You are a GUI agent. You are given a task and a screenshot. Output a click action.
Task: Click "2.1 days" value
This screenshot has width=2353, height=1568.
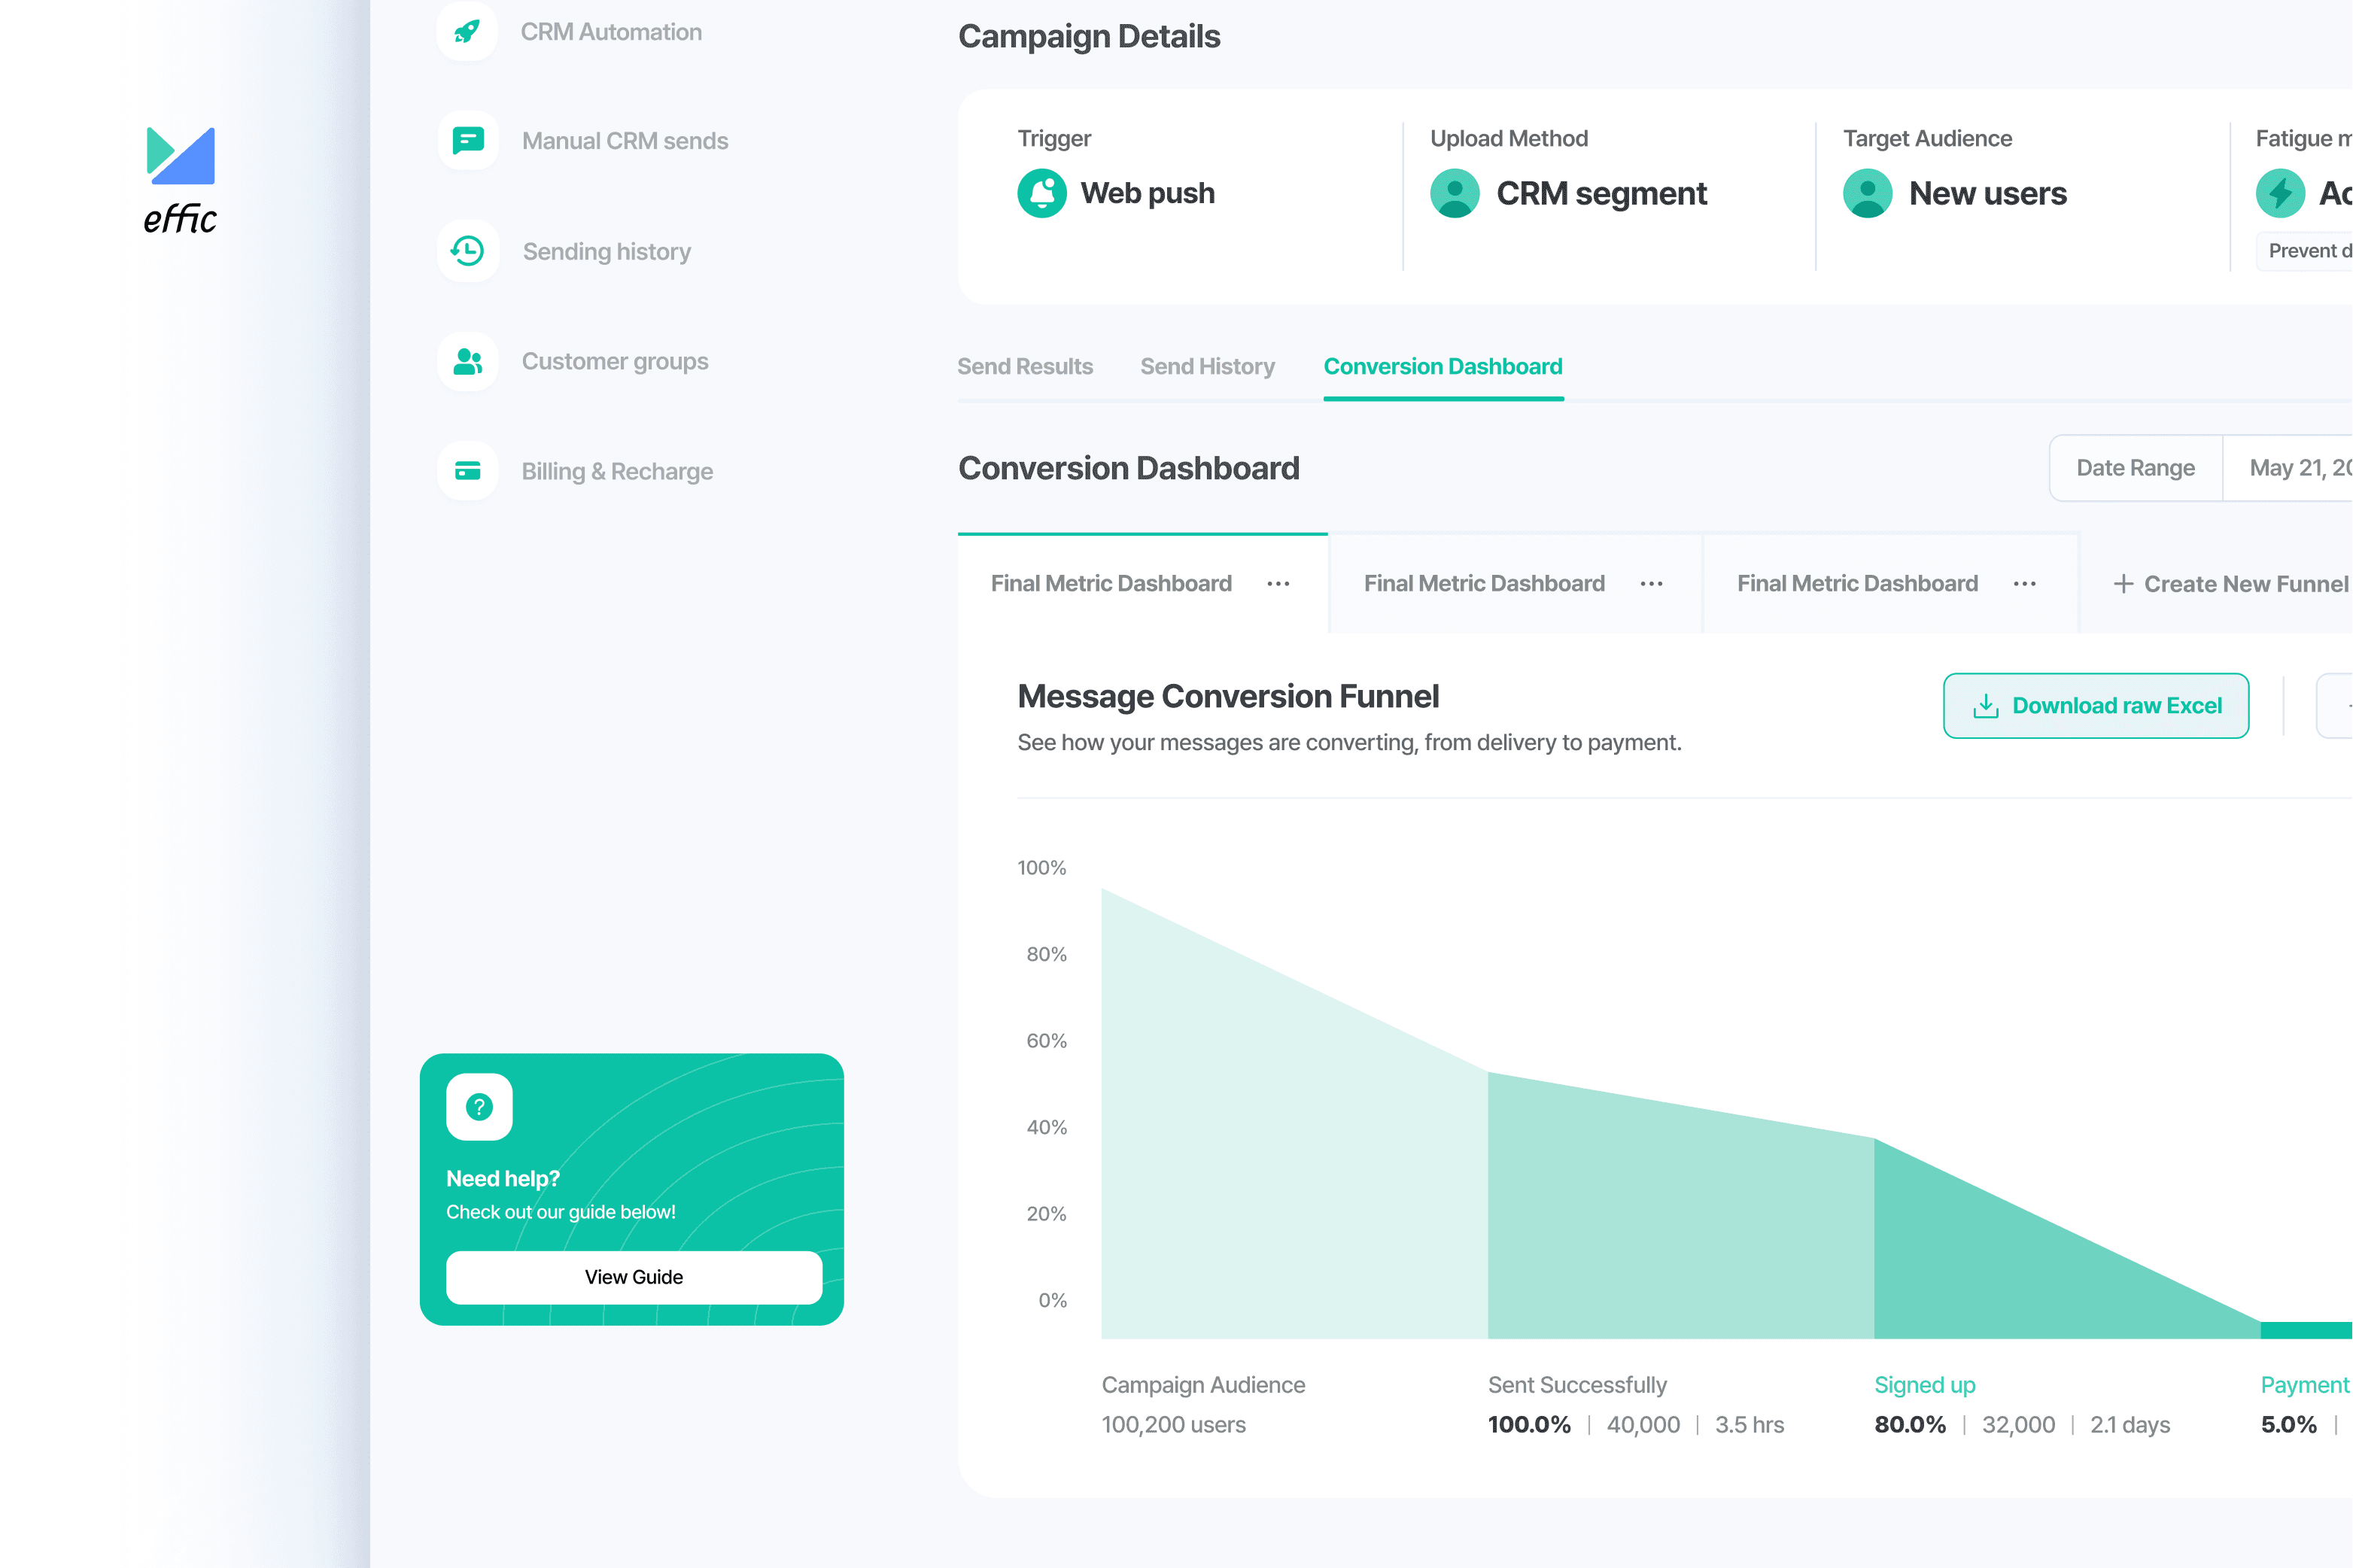(x=2129, y=1425)
